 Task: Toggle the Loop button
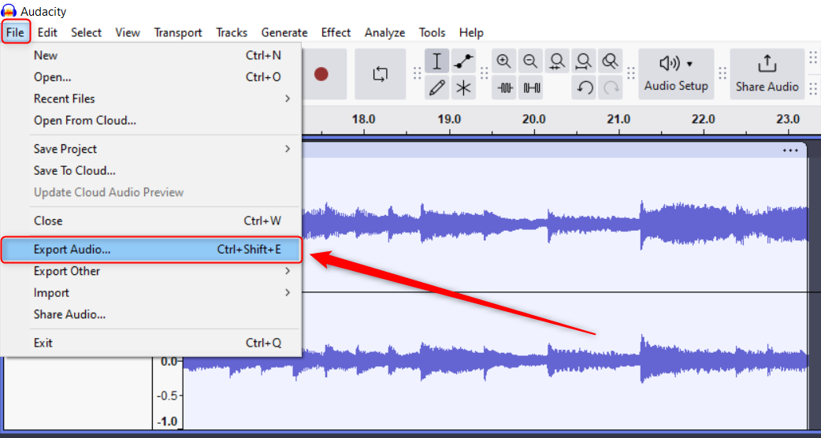(x=380, y=74)
